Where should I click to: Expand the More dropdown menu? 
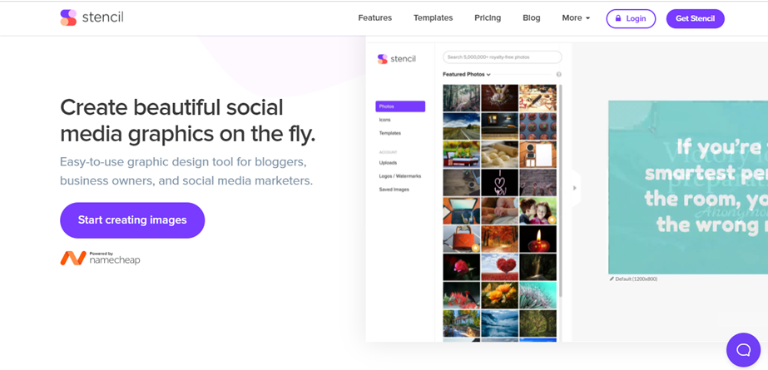(x=575, y=18)
